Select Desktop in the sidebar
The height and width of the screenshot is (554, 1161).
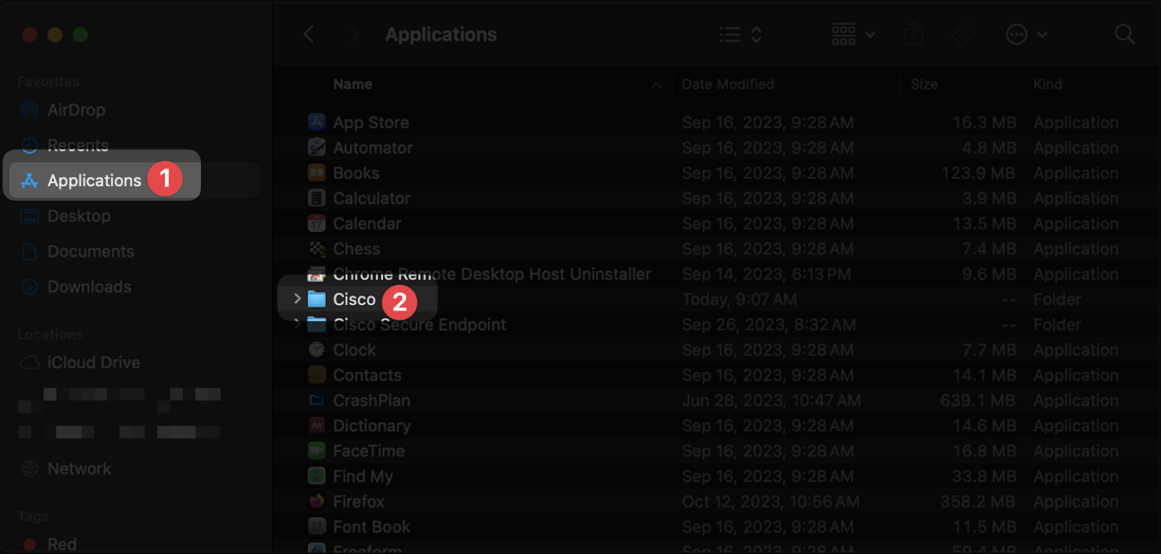point(79,215)
